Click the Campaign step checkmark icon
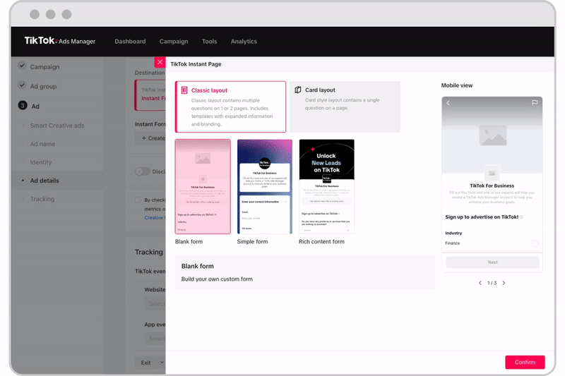Viewport: 565px width, 376px height. click(x=23, y=67)
